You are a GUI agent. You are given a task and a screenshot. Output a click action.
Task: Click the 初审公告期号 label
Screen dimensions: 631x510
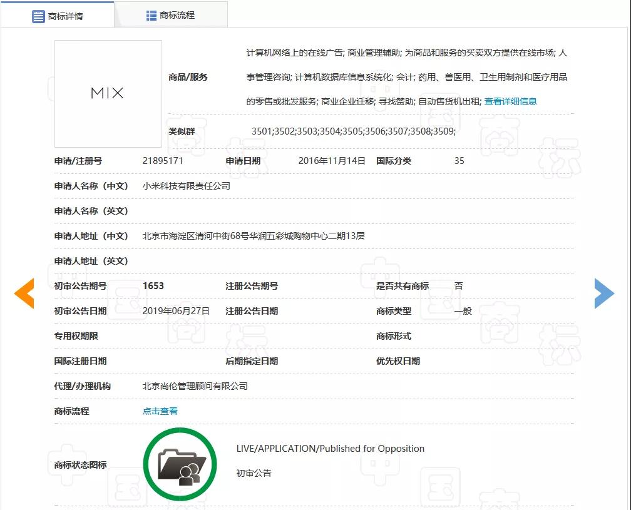(x=81, y=286)
